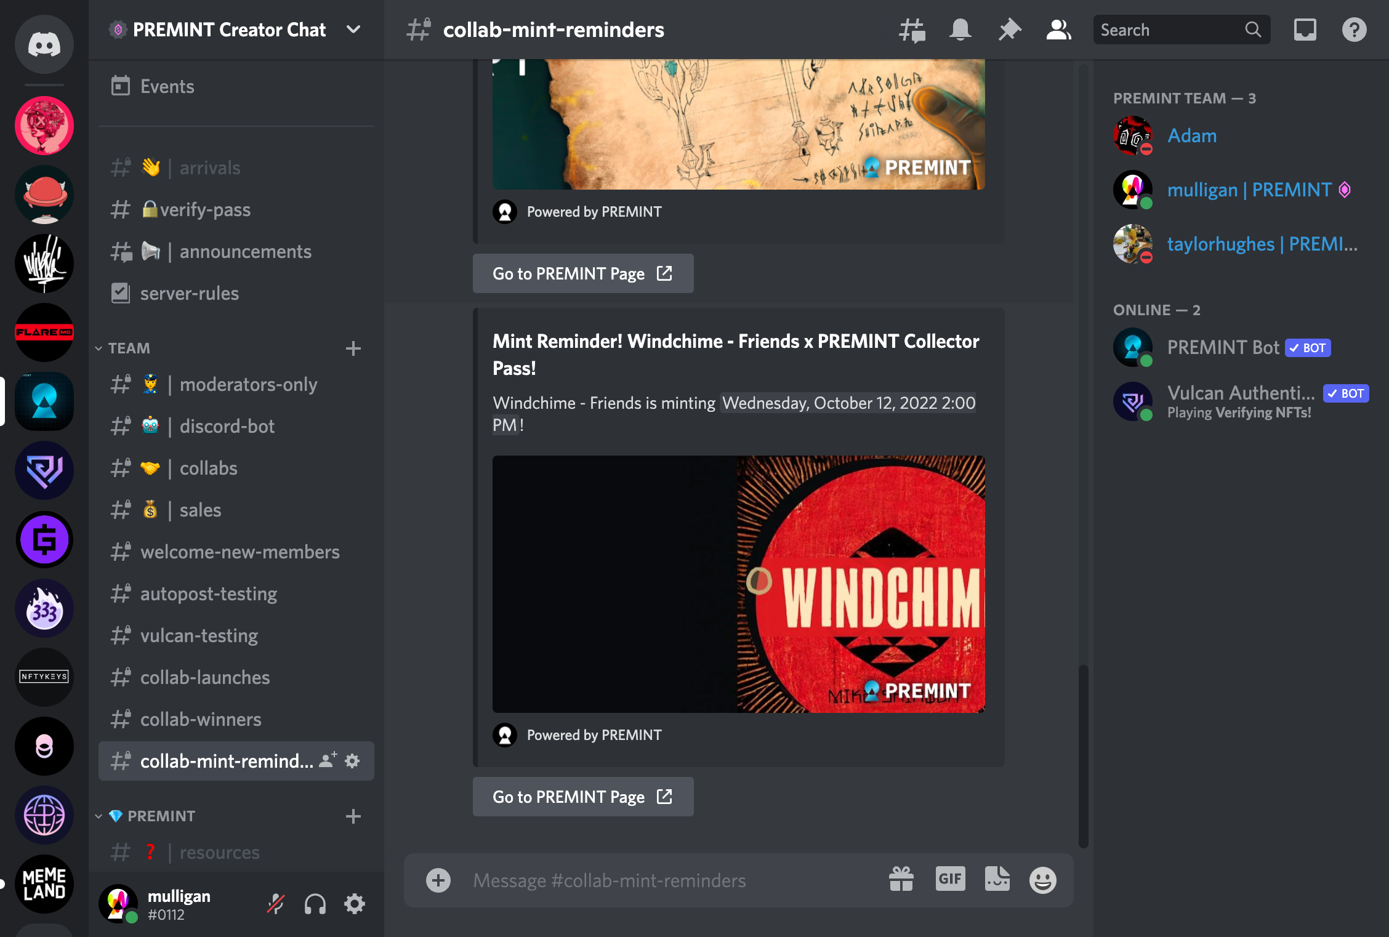Open the collab-winners channel

(x=236, y=719)
